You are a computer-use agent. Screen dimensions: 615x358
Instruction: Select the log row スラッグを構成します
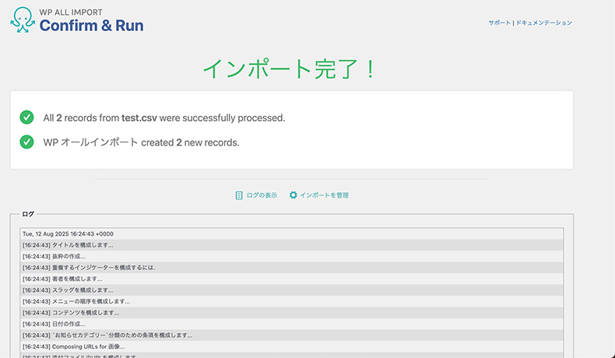[291, 290]
